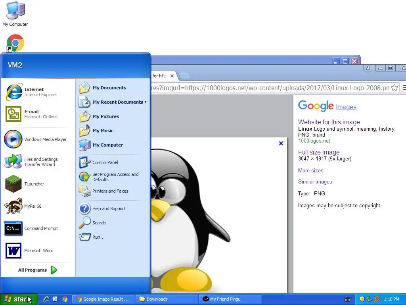The image size is (406, 305).
Task: Switch to Downloads taskbar window
Action: (x=167, y=299)
